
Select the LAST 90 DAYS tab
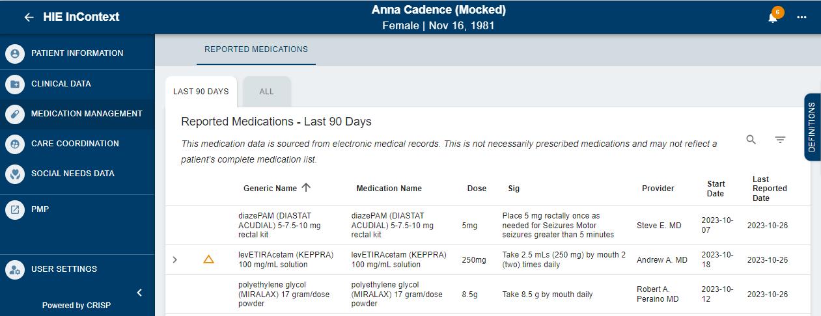[x=201, y=92]
